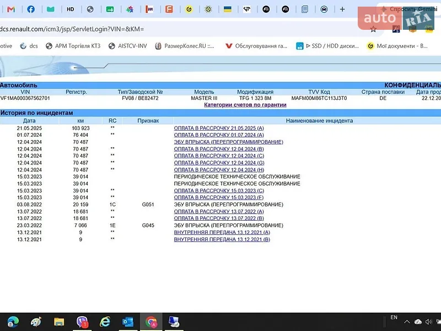Open ОПЛАТА В РАССРОЧКУ 21.05.2025 (A)
The image size is (441, 331).
pos(219,128)
